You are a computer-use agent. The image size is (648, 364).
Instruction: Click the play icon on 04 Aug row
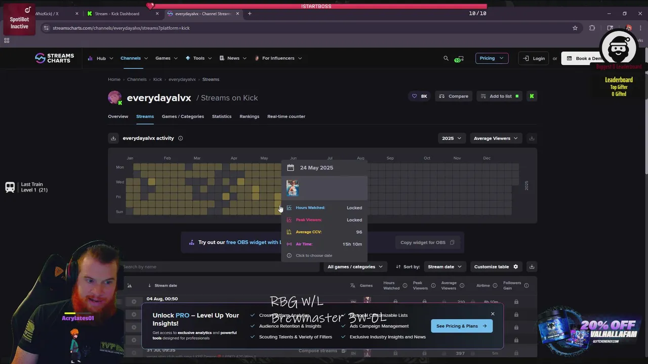point(134,302)
